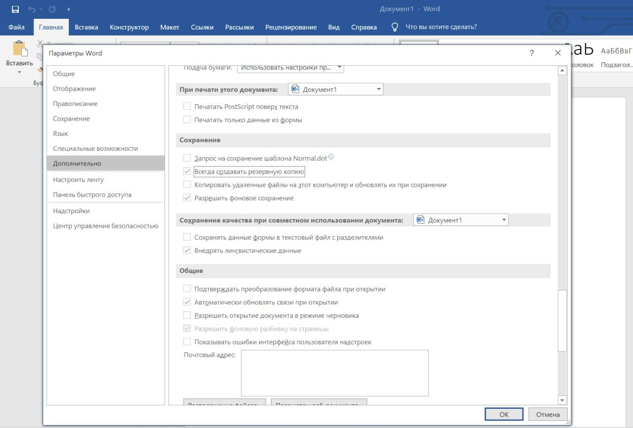The width and height of the screenshot is (633, 428).
Task: Click the Help question mark in dialog
Action: [532, 53]
